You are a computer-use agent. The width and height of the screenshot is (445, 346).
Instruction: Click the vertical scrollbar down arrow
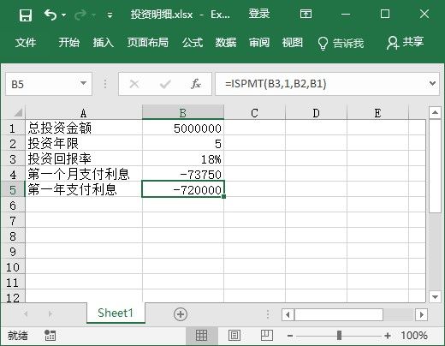coord(435,297)
